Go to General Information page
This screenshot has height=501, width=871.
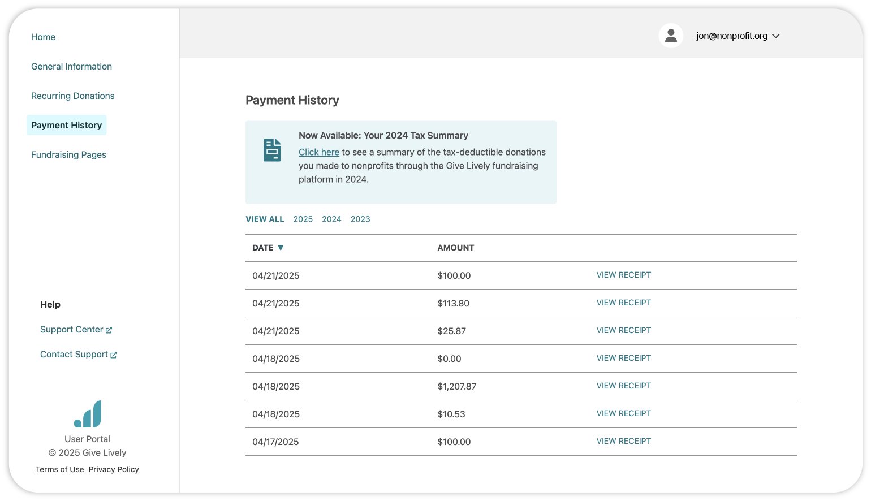tap(71, 66)
